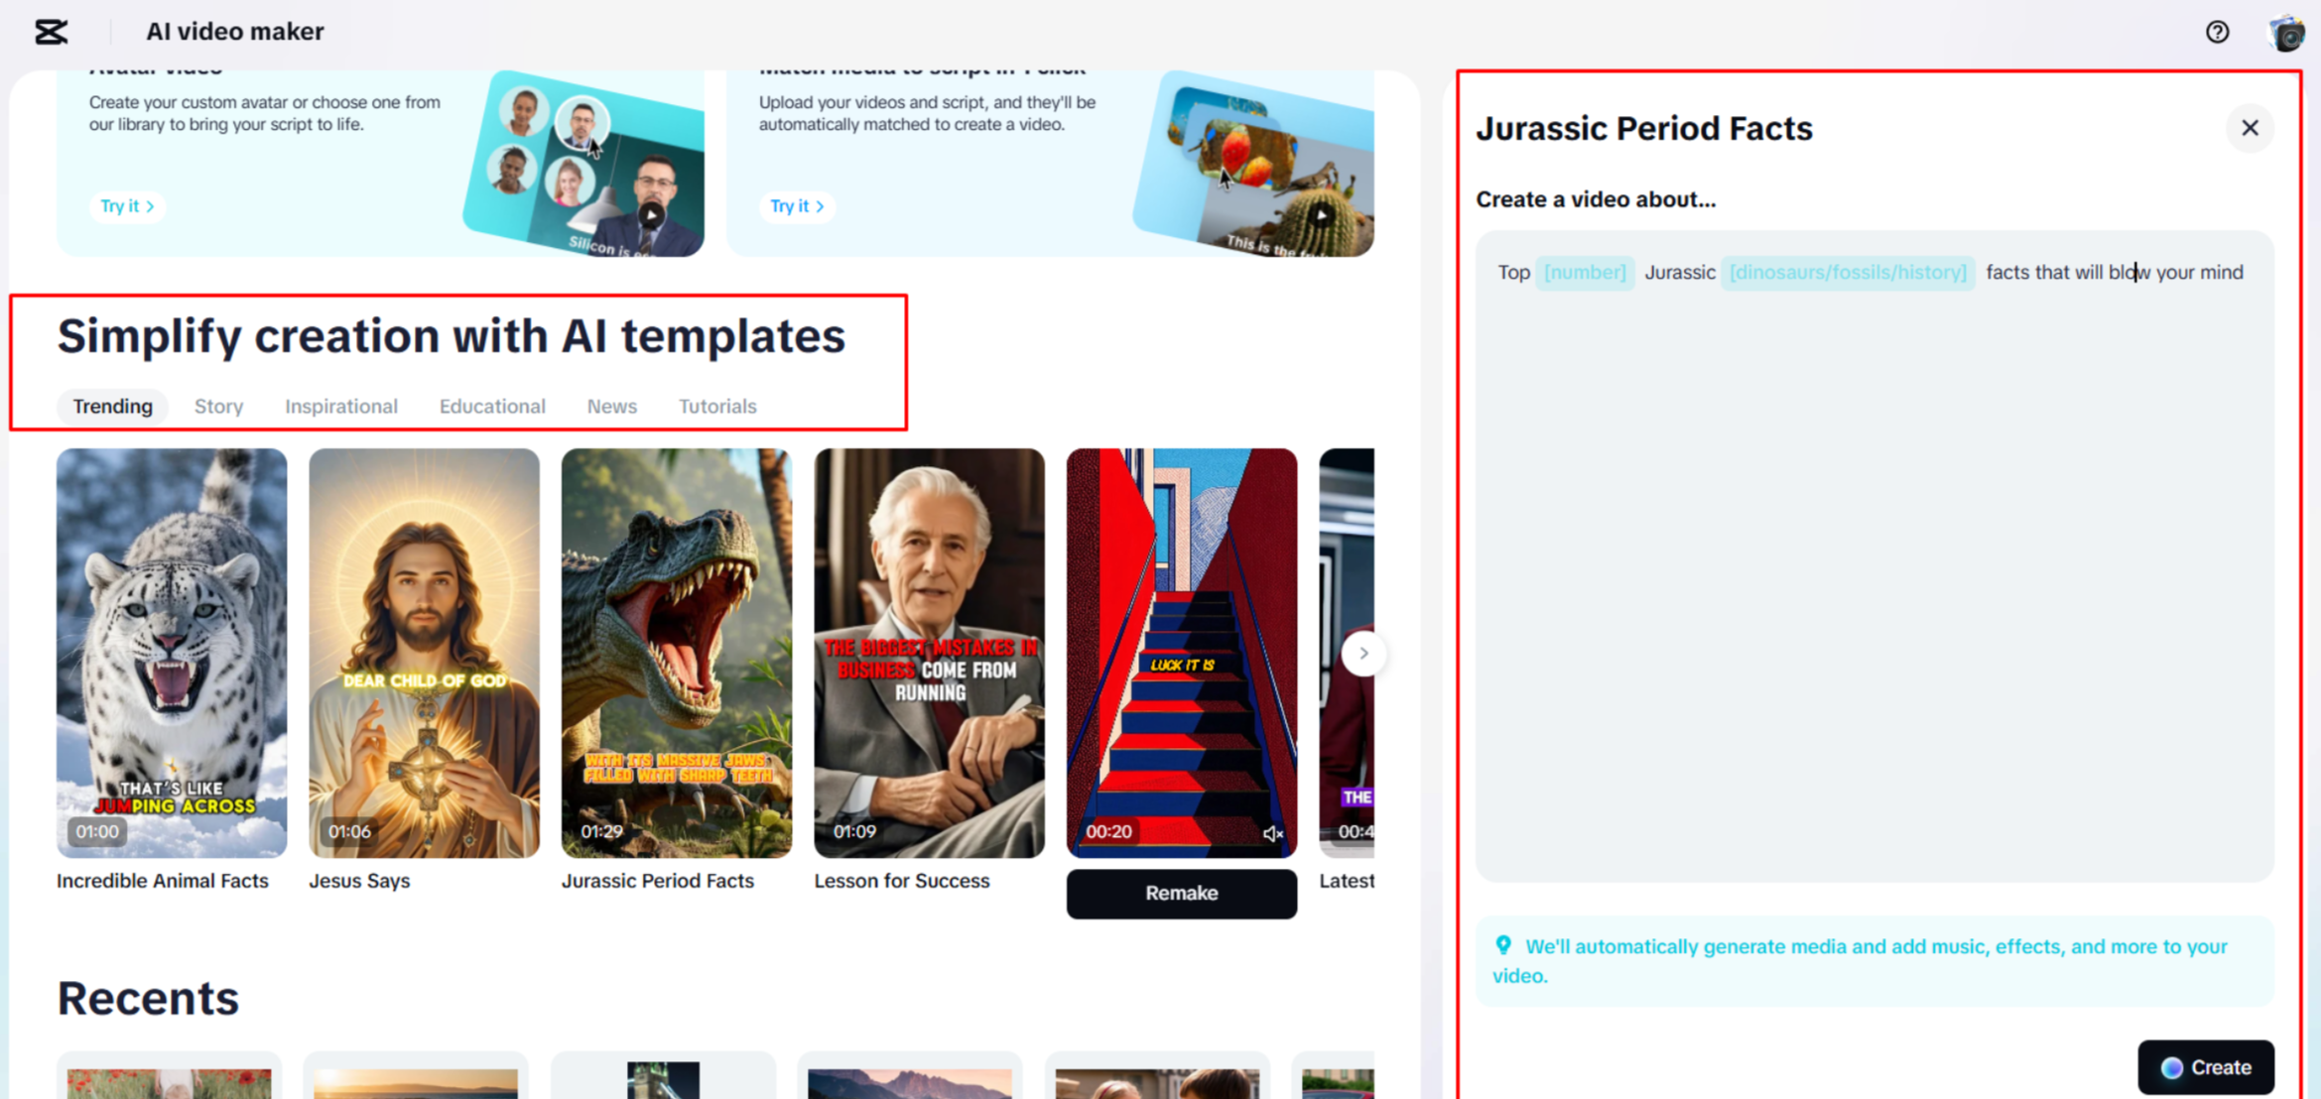The width and height of the screenshot is (2321, 1099).
Task: Open the Tutorials tab
Action: (716, 407)
